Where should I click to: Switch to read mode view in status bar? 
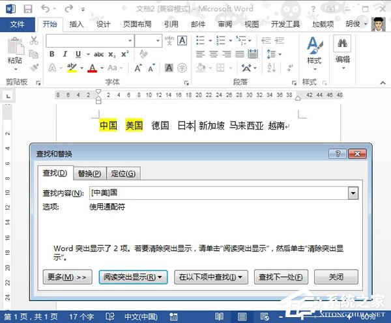coord(219,316)
